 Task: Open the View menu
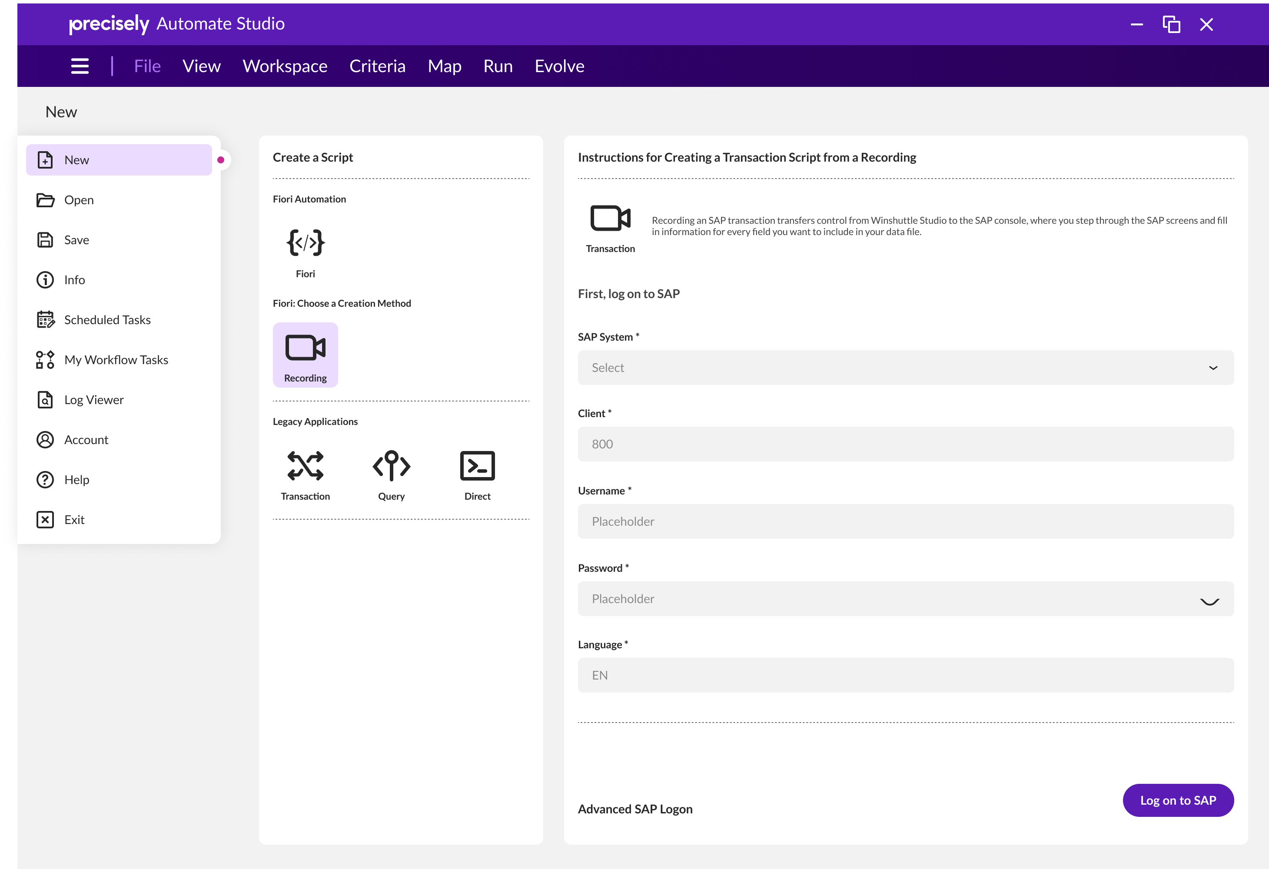202,66
